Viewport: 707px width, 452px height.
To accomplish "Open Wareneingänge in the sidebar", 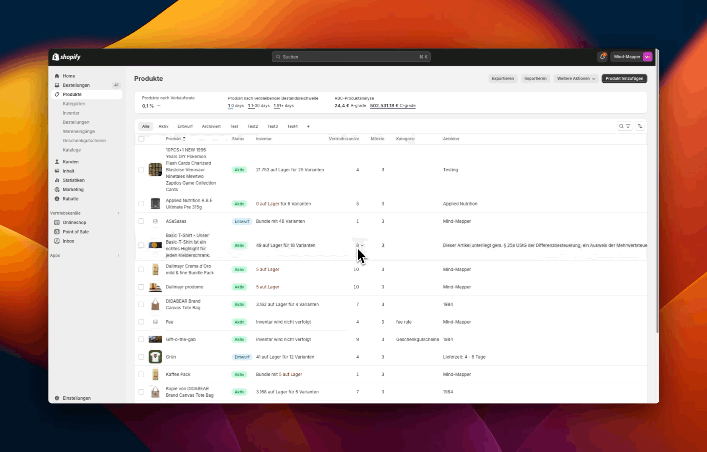I will coord(79,131).
